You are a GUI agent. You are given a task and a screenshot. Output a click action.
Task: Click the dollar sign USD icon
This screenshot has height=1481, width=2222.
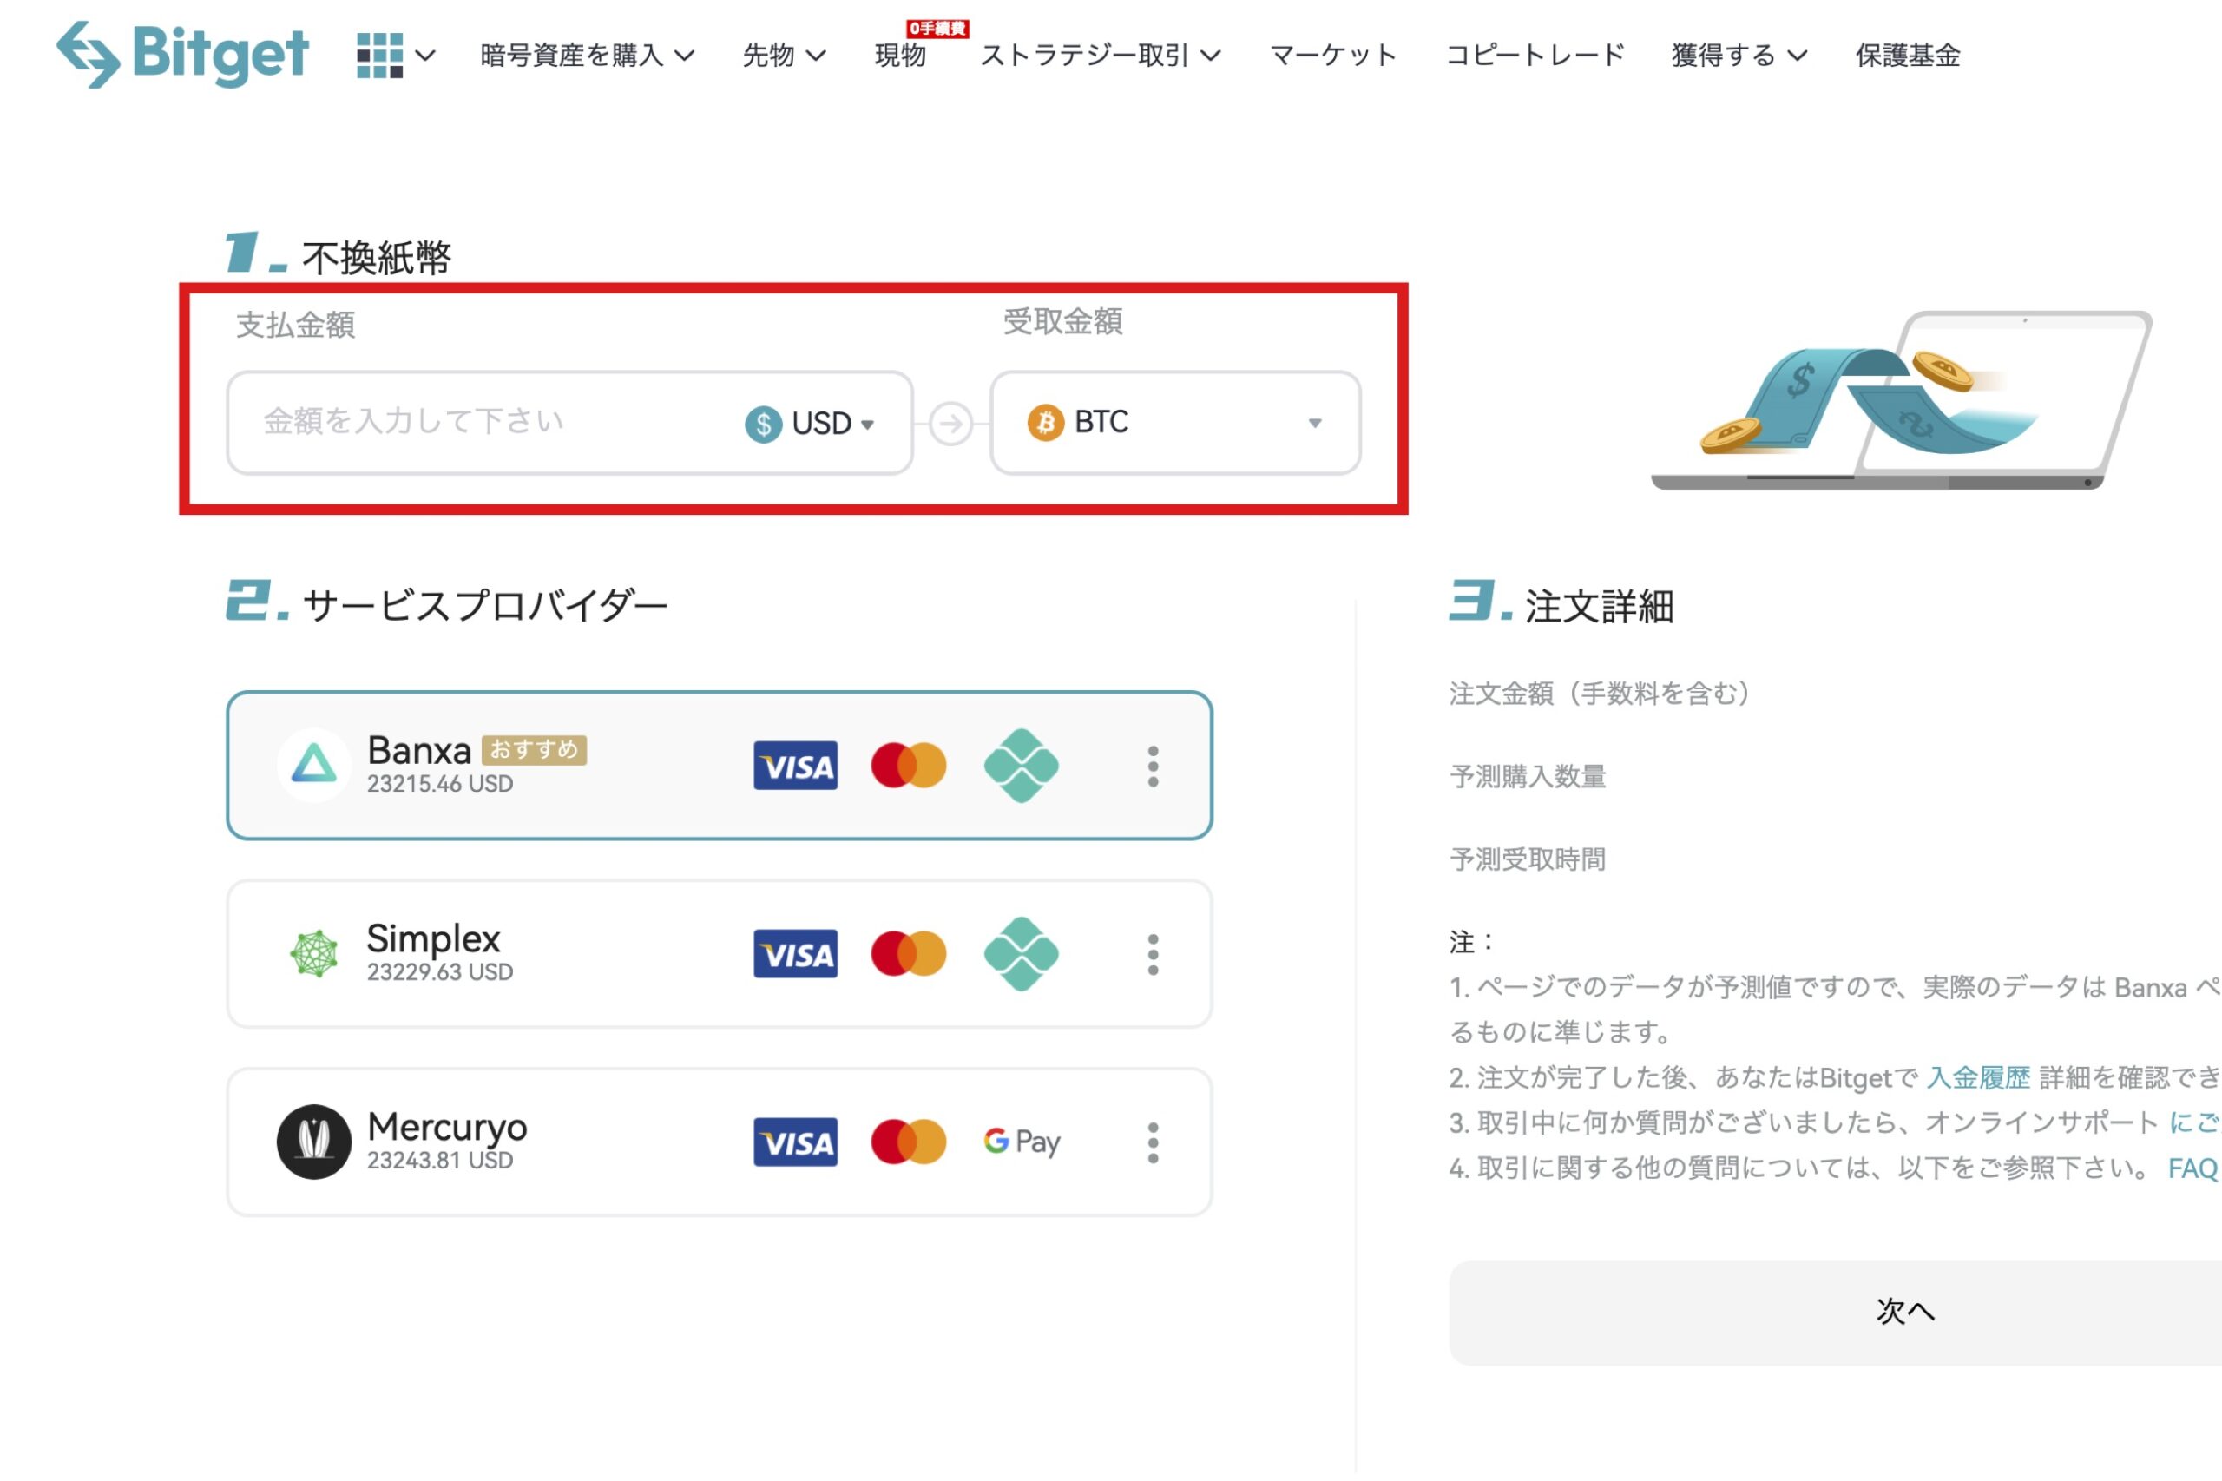(x=763, y=423)
